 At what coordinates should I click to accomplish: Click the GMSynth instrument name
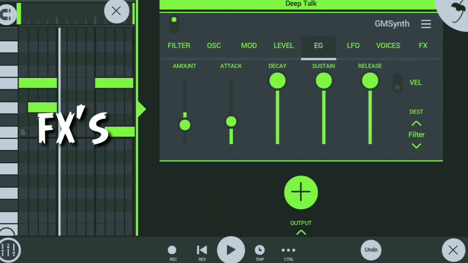(x=392, y=24)
